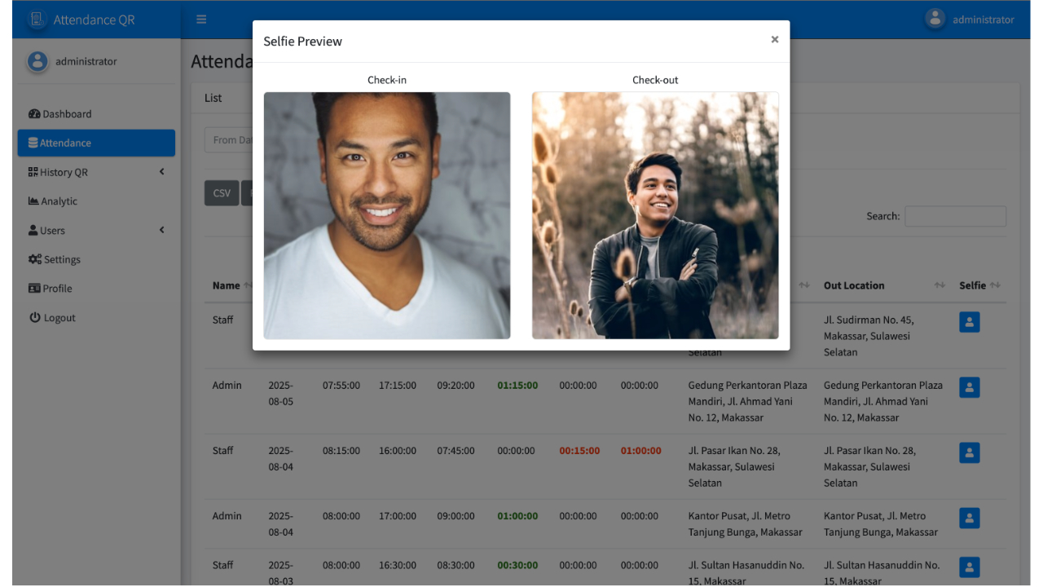The image size is (1043, 587).
Task: Sort by the Selfie column
Action: [995, 285]
